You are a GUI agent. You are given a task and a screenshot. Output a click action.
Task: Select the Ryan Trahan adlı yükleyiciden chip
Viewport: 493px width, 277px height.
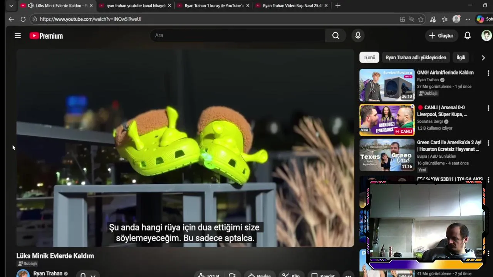(416, 57)
